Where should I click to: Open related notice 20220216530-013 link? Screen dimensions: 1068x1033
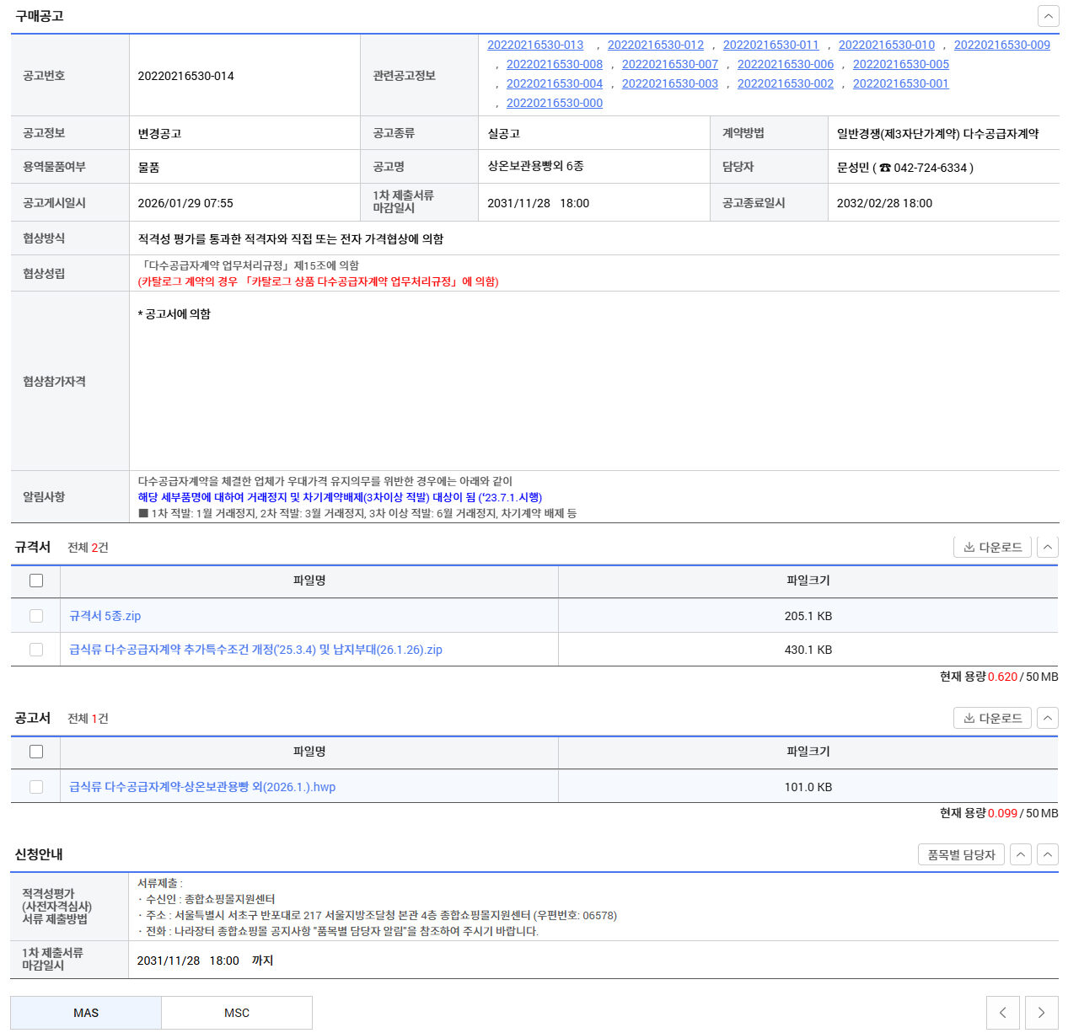click(x=535, y=45)
